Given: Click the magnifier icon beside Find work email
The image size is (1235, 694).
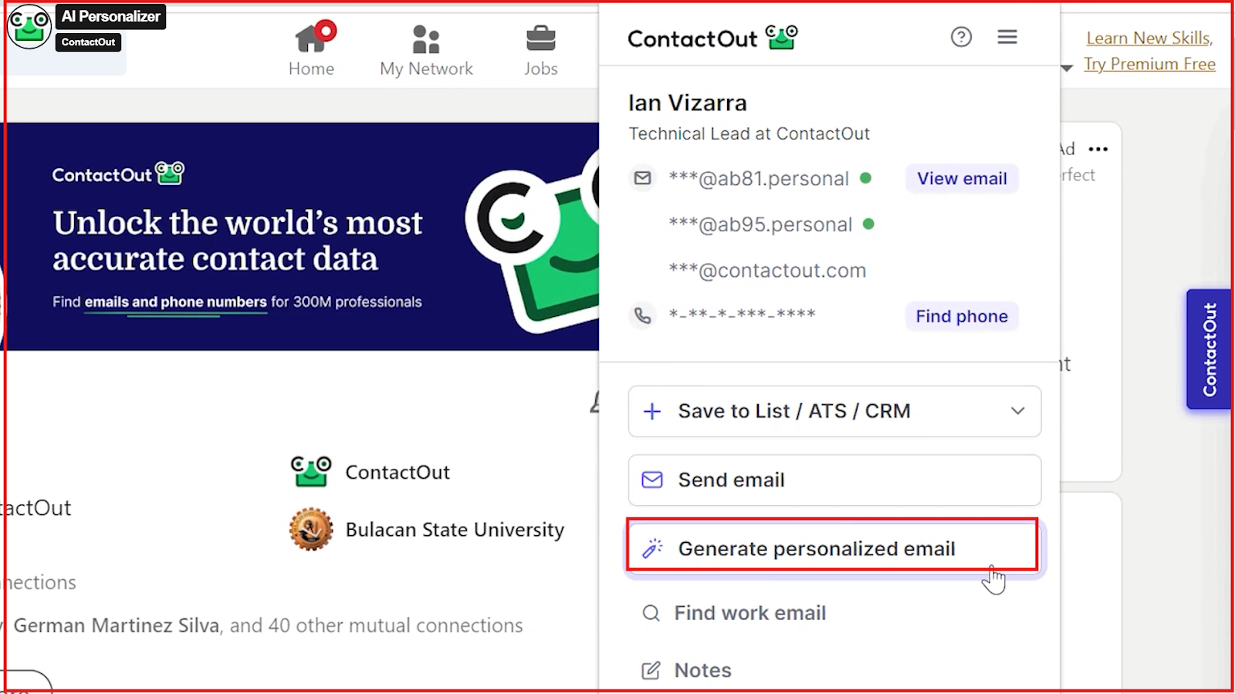Looking at the screenshot, I should pos(651,612).
